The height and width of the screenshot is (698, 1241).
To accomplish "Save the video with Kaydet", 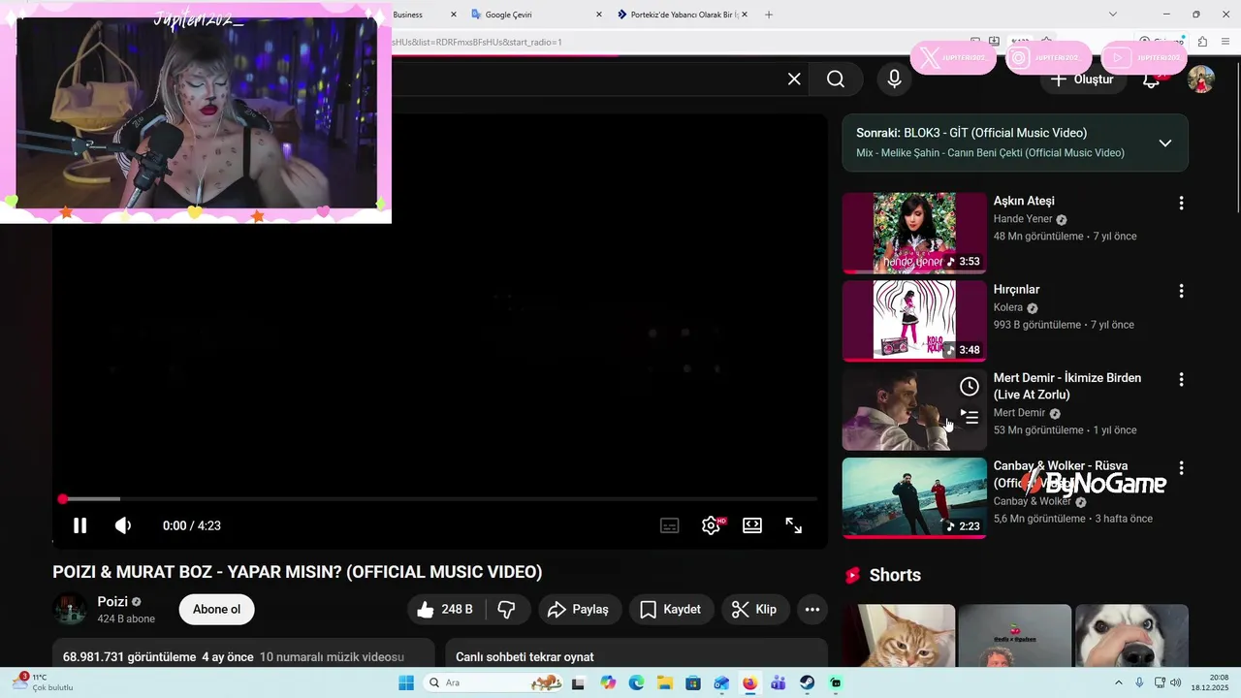I will (671, 609).
